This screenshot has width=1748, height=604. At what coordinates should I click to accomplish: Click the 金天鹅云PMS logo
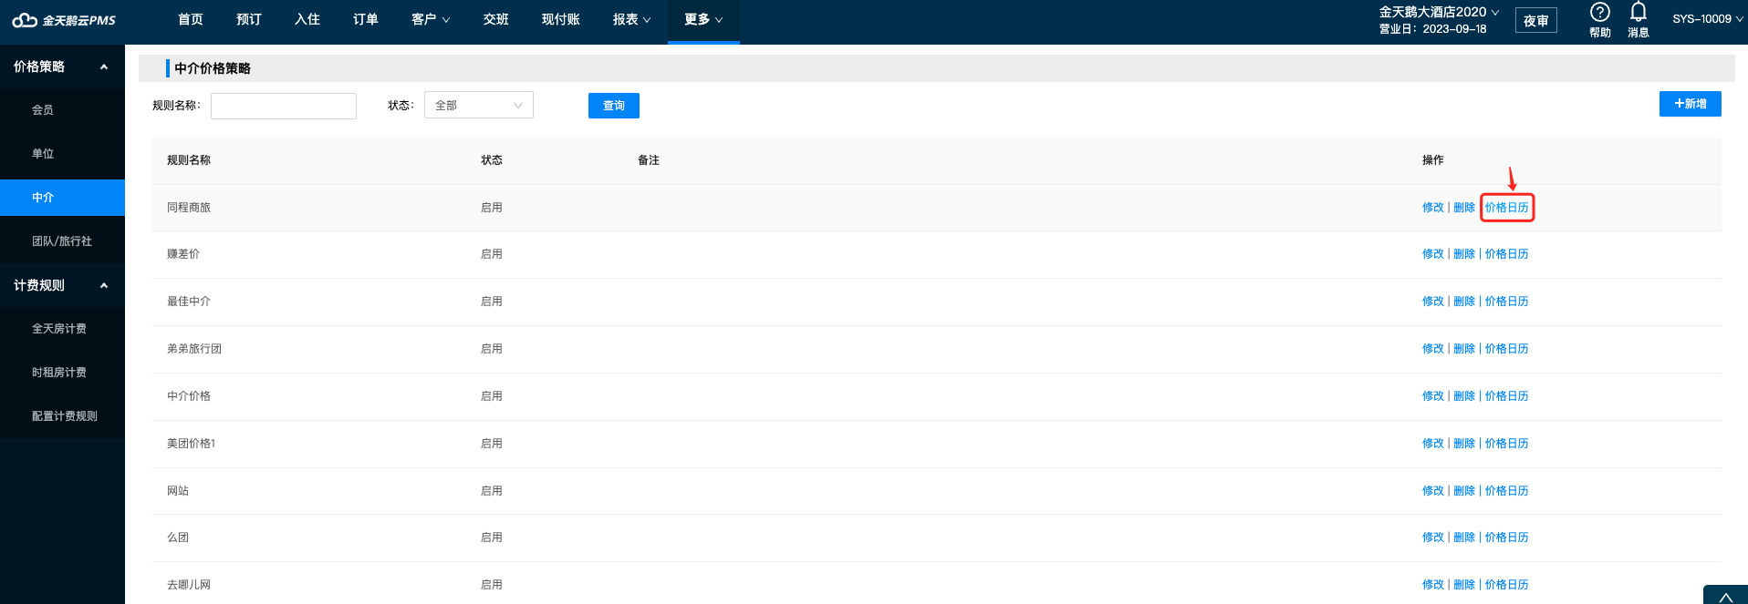point(64,20)
